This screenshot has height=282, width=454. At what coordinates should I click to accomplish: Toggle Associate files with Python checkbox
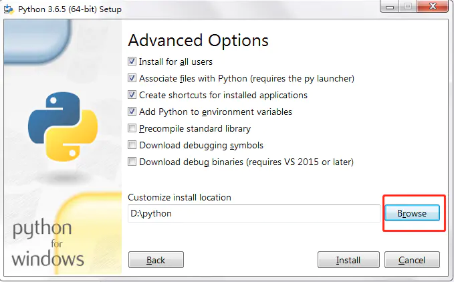[x=132, y=78]
